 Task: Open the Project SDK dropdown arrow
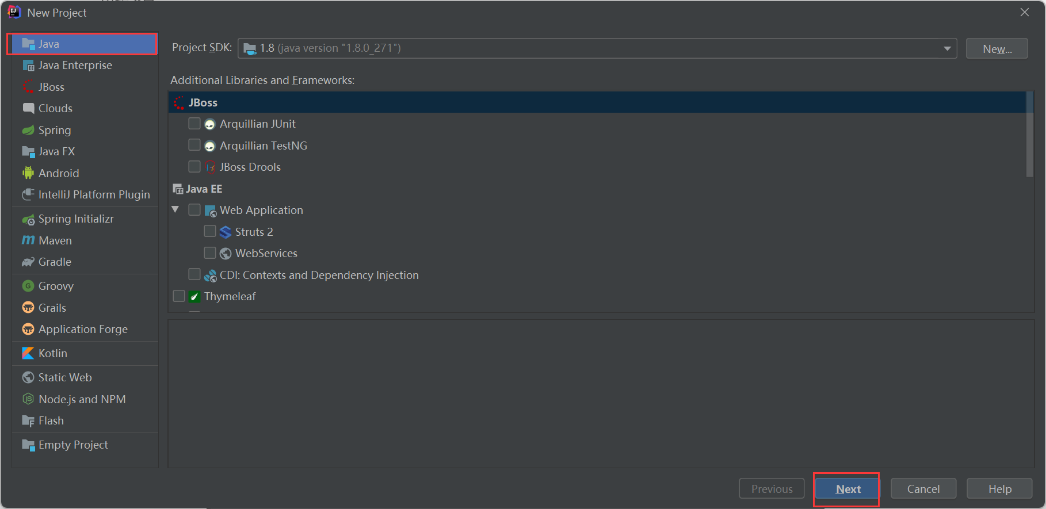(x=946, y=48)
